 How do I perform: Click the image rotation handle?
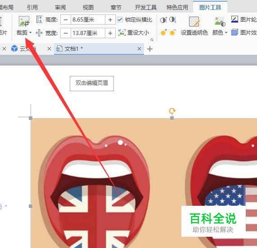click(172, 111)
